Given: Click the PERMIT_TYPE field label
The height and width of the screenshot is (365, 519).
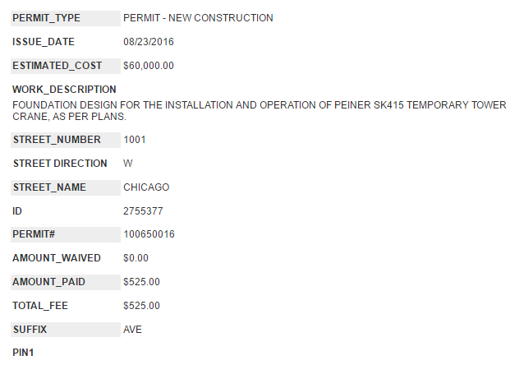Looking at the screenshot, I should [x=47, y=18].
